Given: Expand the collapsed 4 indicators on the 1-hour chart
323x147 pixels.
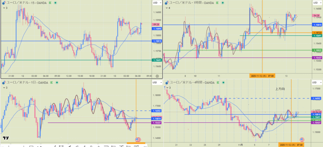Looking at the screenshot, I should (167, 8).
